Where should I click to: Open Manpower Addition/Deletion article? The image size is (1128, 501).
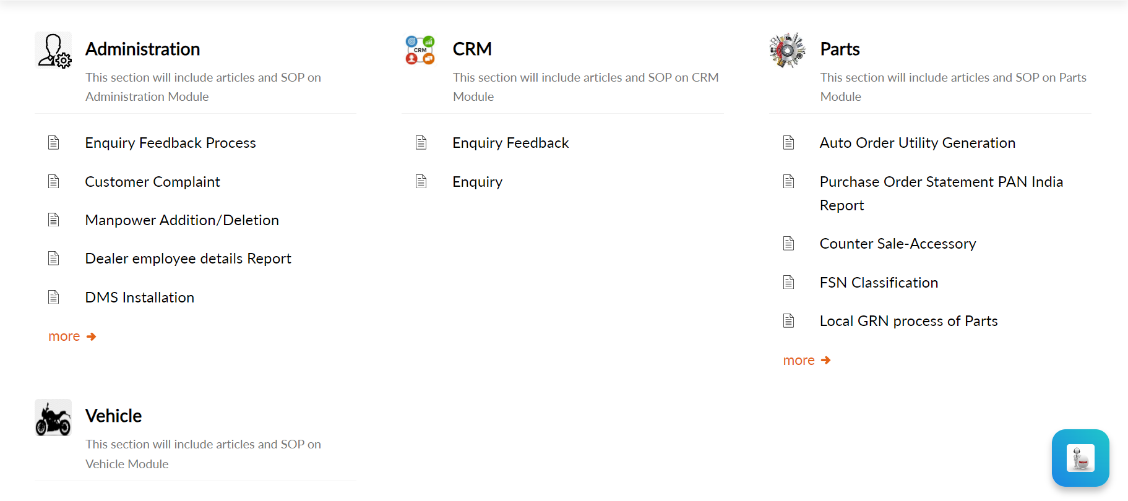[x=182, y=220]
